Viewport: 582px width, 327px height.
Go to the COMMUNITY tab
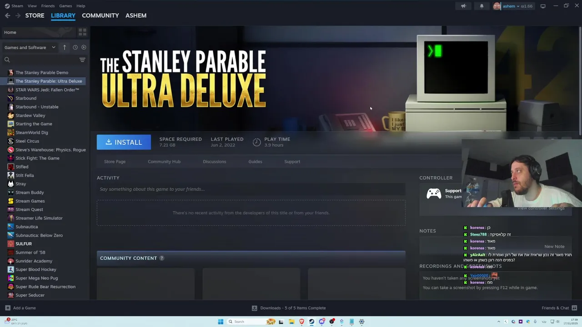(x=100, y=15)
